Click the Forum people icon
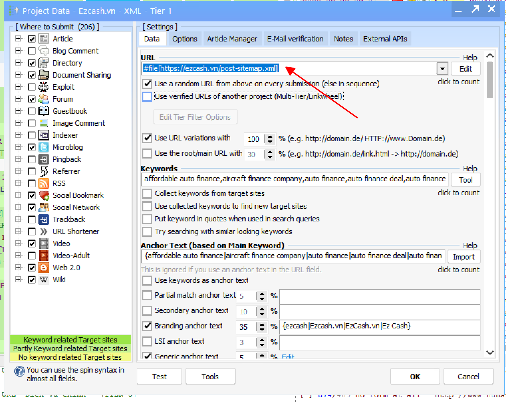This screenshot has height=402, width=506. coord(44,99)
